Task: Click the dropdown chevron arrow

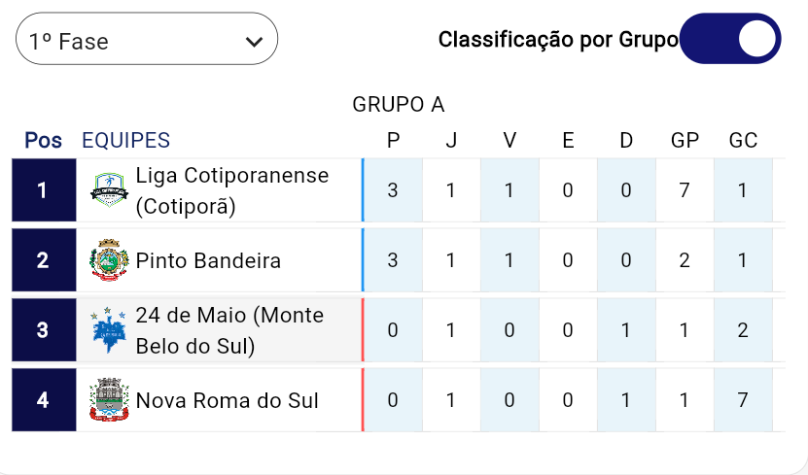Action: (x=255, y=41)
